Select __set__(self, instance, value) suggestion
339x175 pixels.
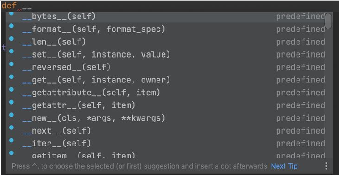[165, 54]
